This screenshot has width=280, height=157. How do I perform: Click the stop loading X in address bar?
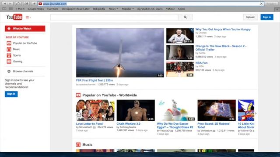[x=261, y=3]
